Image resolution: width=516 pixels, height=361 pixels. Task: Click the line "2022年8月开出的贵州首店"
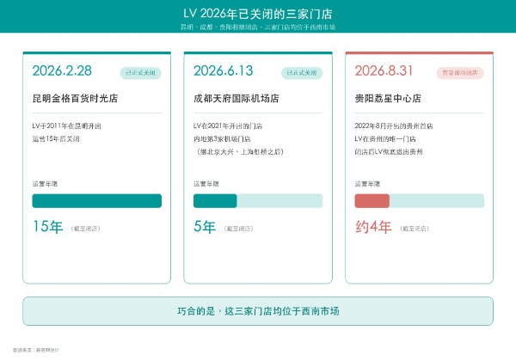click(x=394, y=126)
